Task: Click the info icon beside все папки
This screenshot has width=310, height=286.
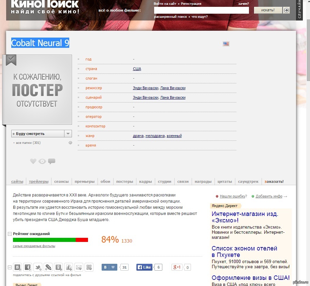Action: pyautogui.click(x=70, y=143)
